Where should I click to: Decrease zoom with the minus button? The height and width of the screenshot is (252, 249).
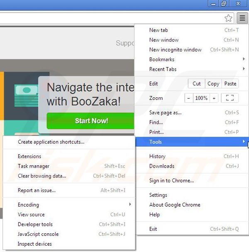tap(189, 98)
